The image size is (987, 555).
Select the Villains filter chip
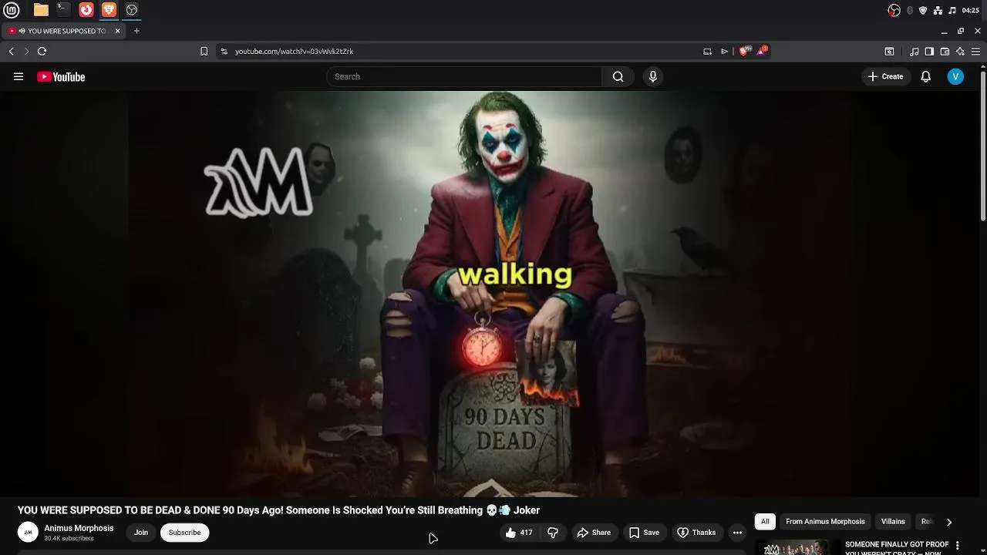[893, 522]
